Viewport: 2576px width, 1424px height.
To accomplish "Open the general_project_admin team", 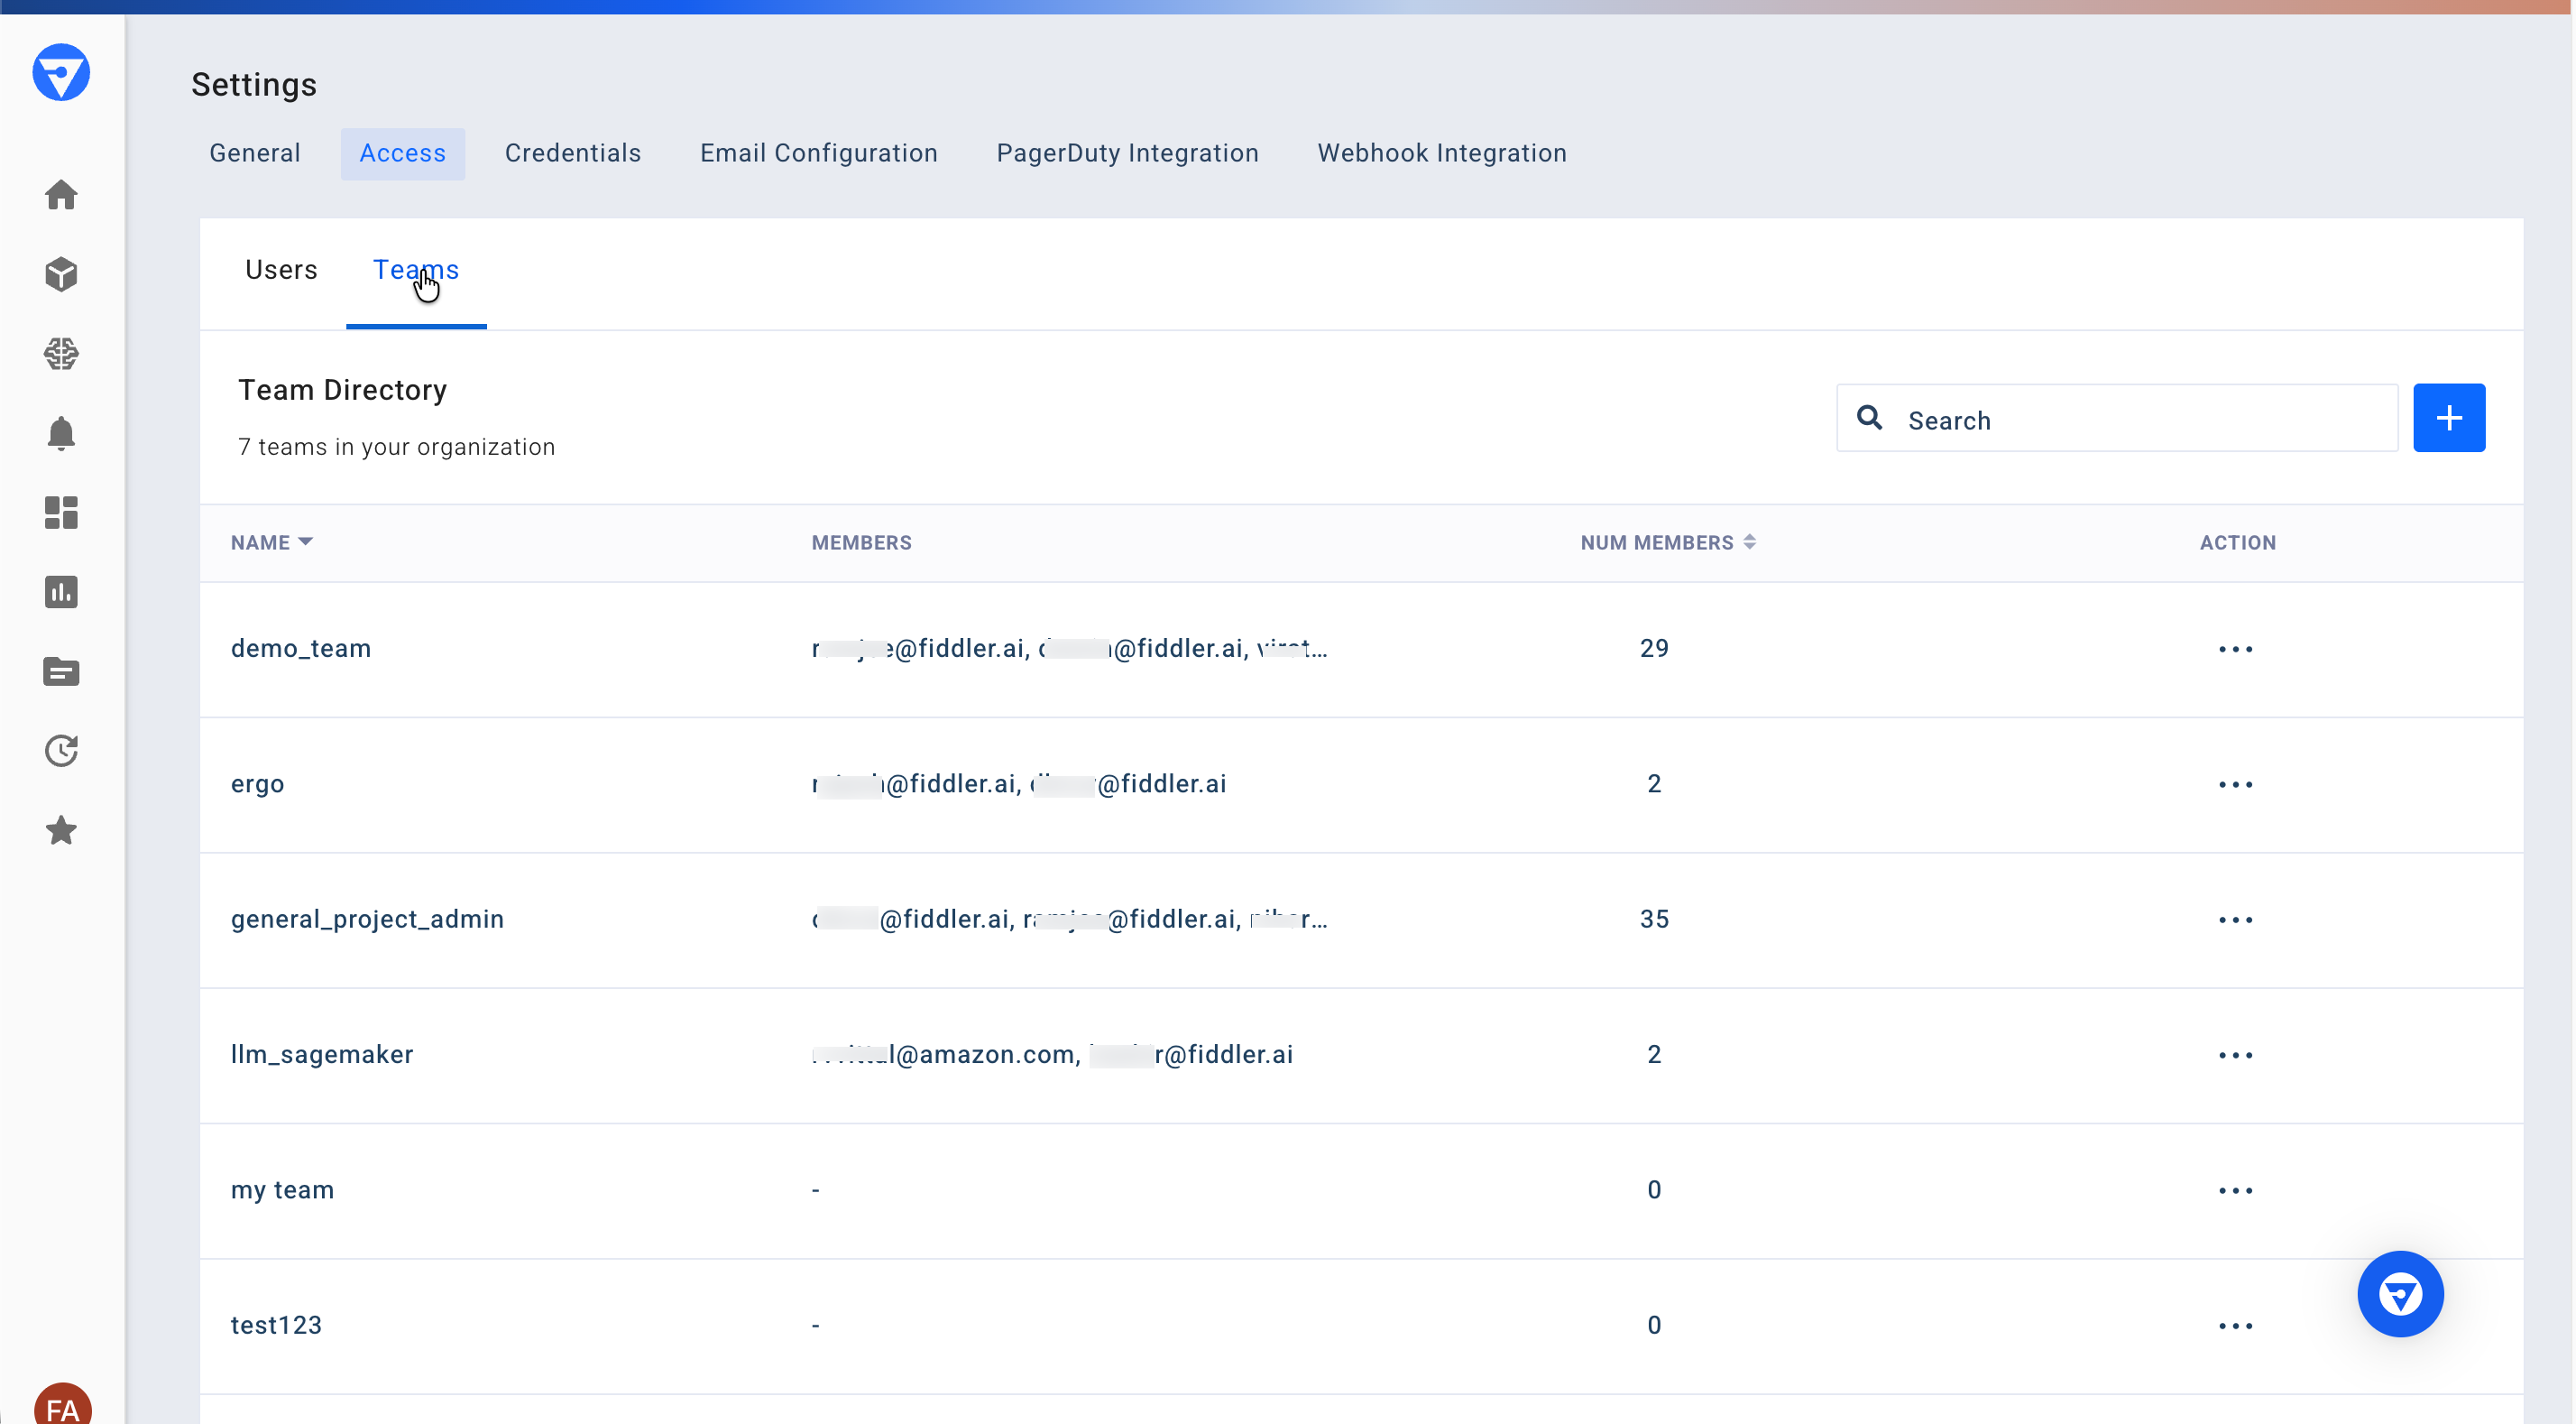I will (367, 919).
